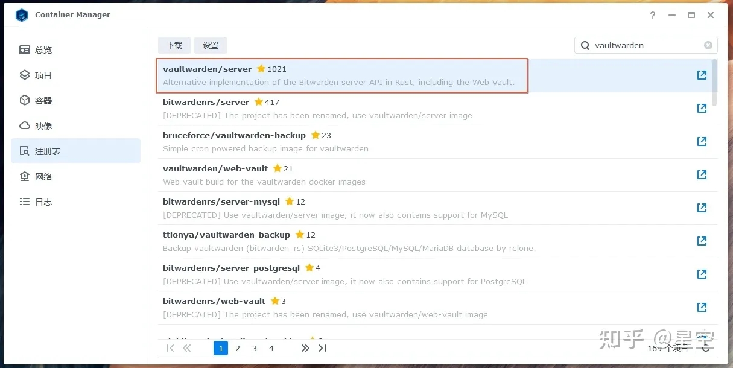This screenshot has width=733, height=368.
Task: Open external link for bitwardenrs/server
Action: [702, 109]
